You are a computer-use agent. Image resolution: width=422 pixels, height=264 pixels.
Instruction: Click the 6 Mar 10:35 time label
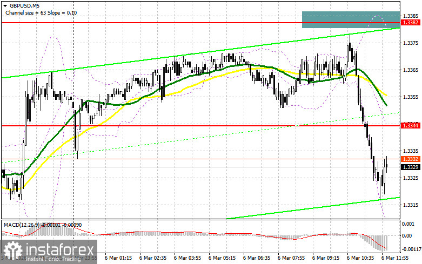[360, 258]
